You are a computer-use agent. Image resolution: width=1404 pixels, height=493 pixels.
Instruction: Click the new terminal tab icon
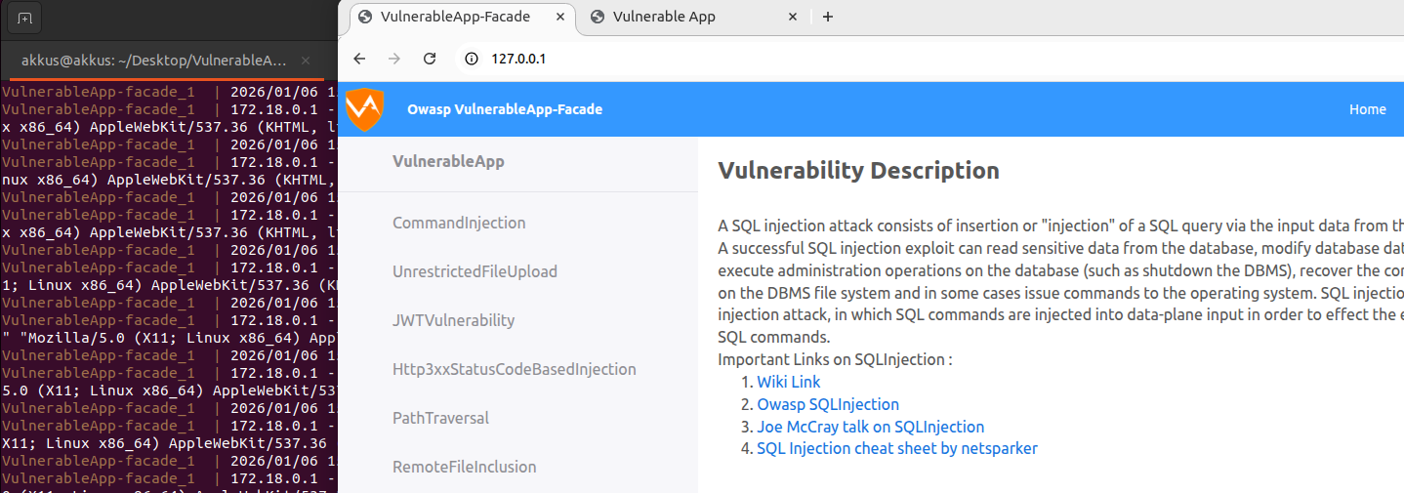pos(24,18)
